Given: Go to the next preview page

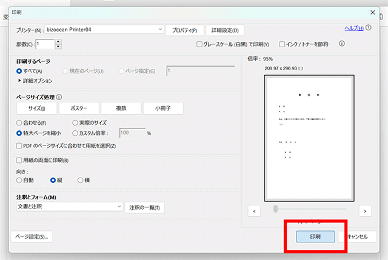Looking at the screenshot, I should click(365, 211).
